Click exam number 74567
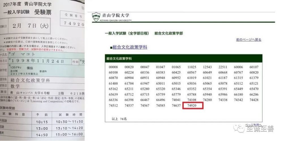 [x=145, y=105]
